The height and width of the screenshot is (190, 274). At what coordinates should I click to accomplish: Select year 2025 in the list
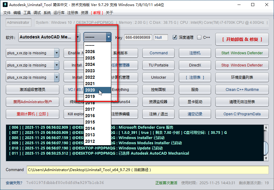[97, 58]
